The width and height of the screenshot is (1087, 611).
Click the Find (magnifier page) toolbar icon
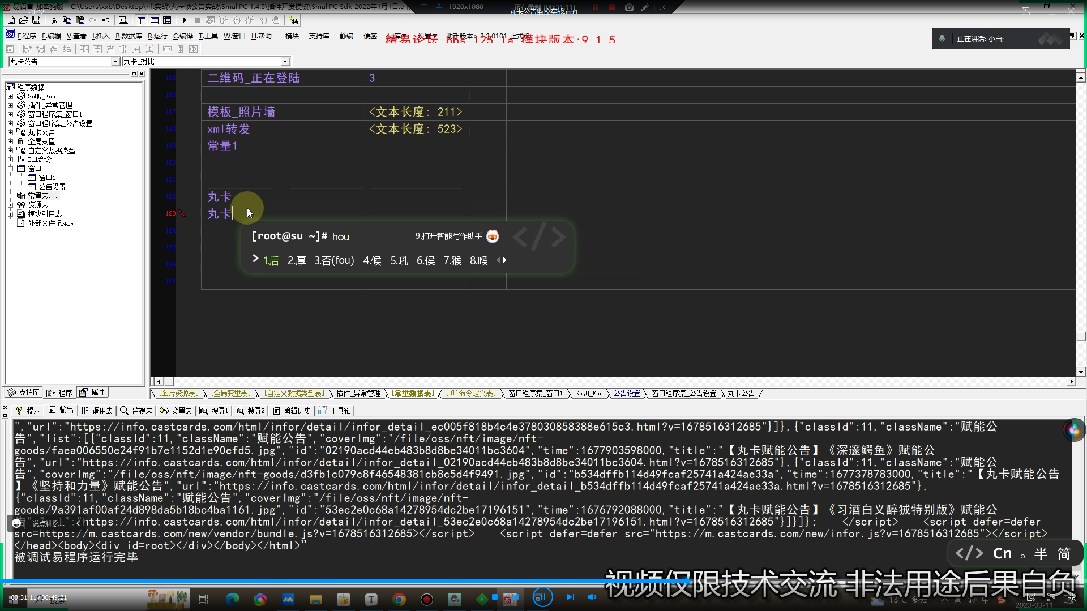click(x=123, y=20)
